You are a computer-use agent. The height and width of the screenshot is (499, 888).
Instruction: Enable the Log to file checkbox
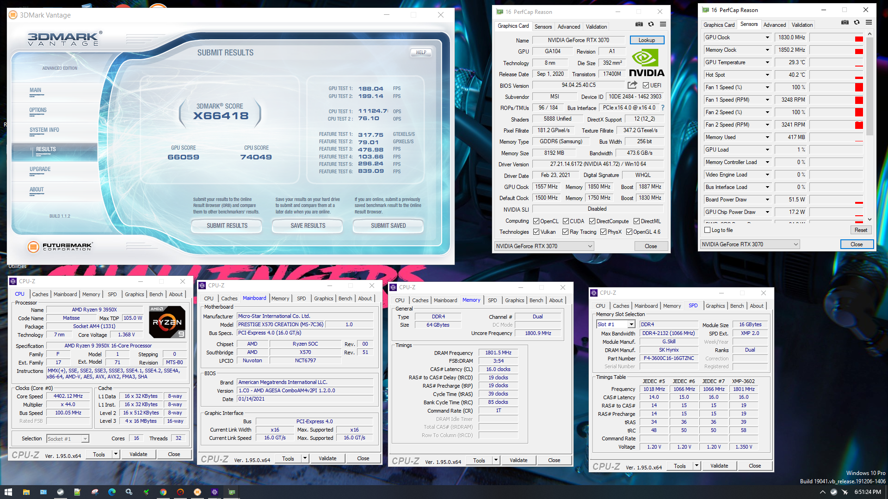pyautogui.click(x=707, y=230)
